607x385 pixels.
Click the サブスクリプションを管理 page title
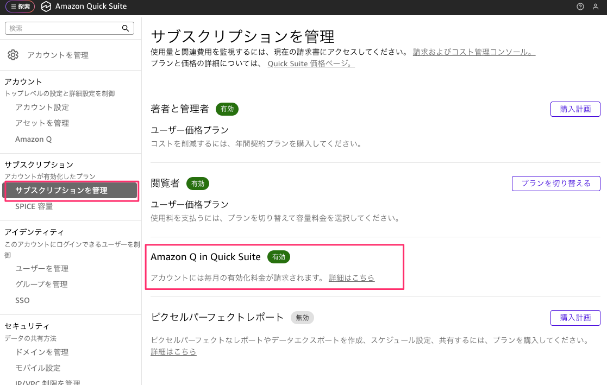tap(243, 37)
